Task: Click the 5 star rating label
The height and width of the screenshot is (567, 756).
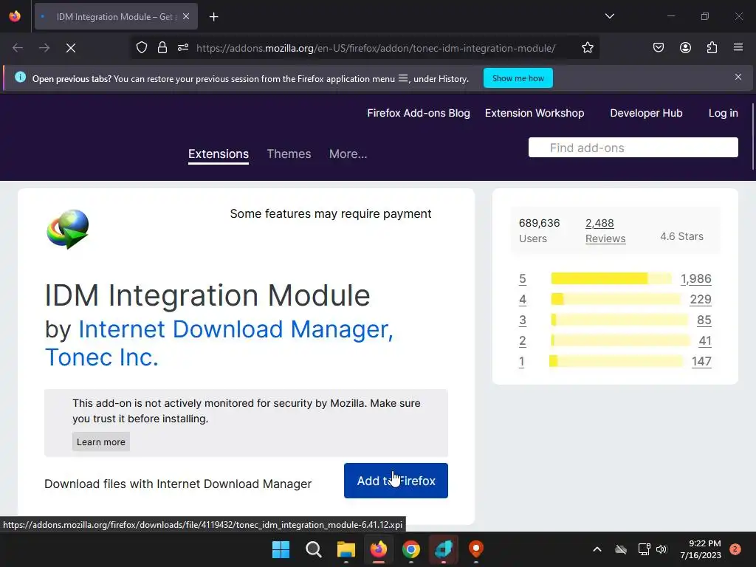Action: click(522, 278)
